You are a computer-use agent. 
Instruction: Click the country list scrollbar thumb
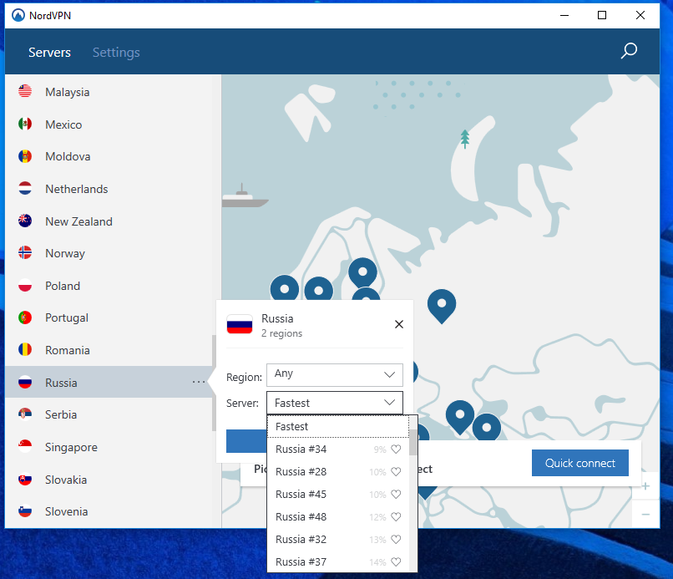214,383
